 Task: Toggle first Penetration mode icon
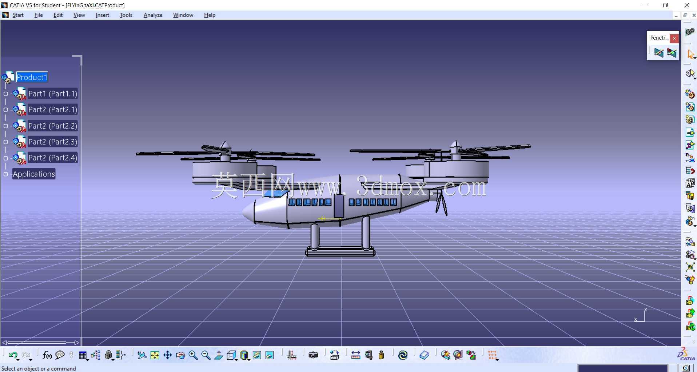659,53
